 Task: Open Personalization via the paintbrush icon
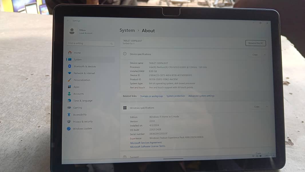tap(69, 80)
